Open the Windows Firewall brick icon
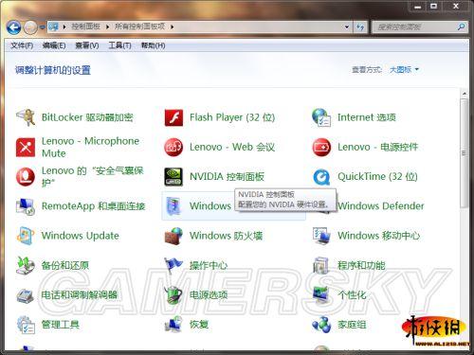 click(x=173, y=236)
